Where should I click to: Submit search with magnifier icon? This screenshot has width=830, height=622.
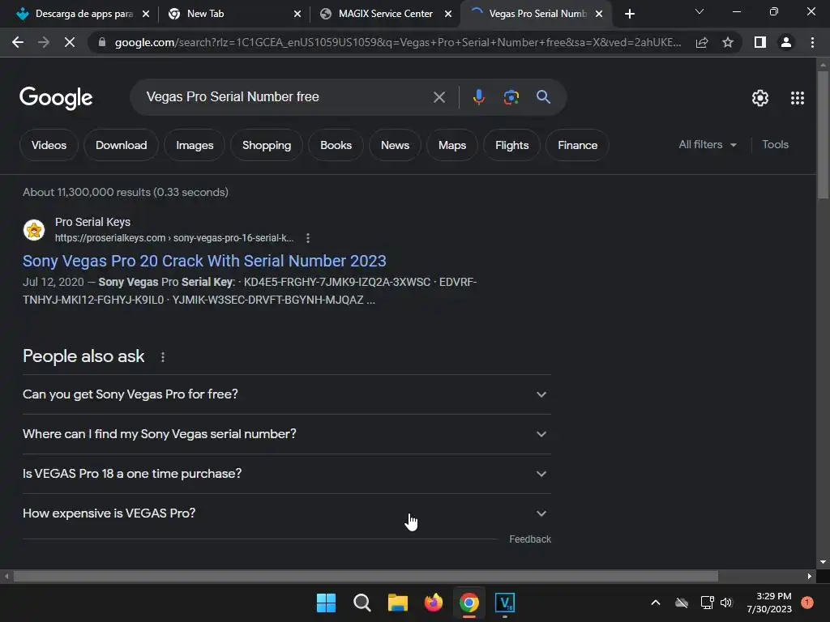coord(543,97)
